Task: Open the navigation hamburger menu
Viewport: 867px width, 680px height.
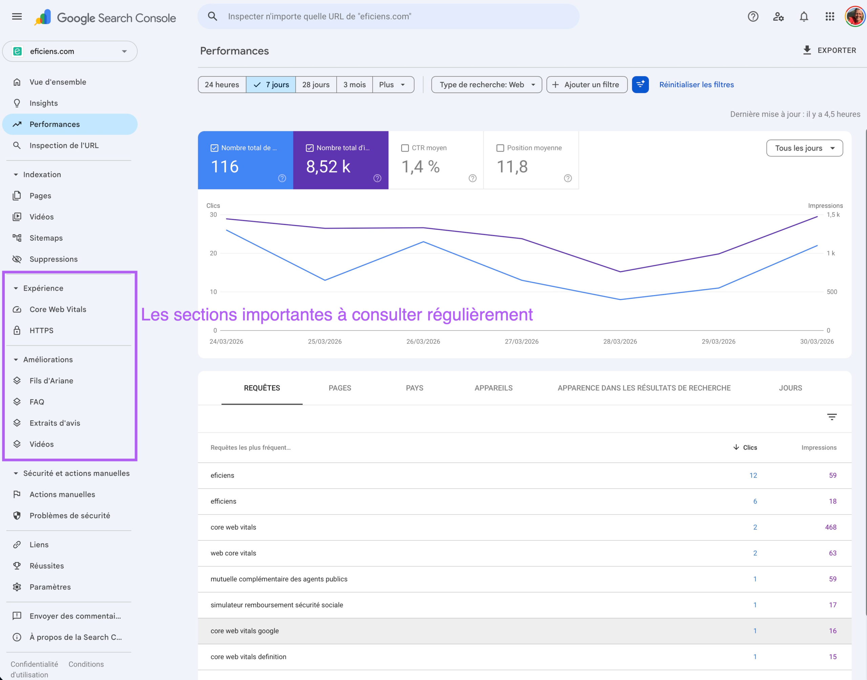Action: click(x=17, y=16)
